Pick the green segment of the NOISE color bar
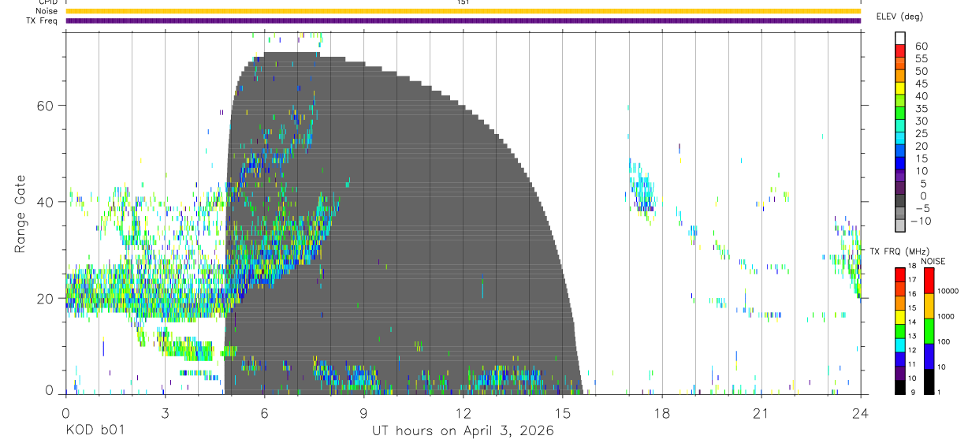 (x=929, y=331)
